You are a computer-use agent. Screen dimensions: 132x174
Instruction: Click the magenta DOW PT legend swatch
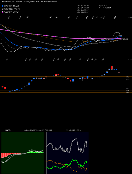(3, 12)
